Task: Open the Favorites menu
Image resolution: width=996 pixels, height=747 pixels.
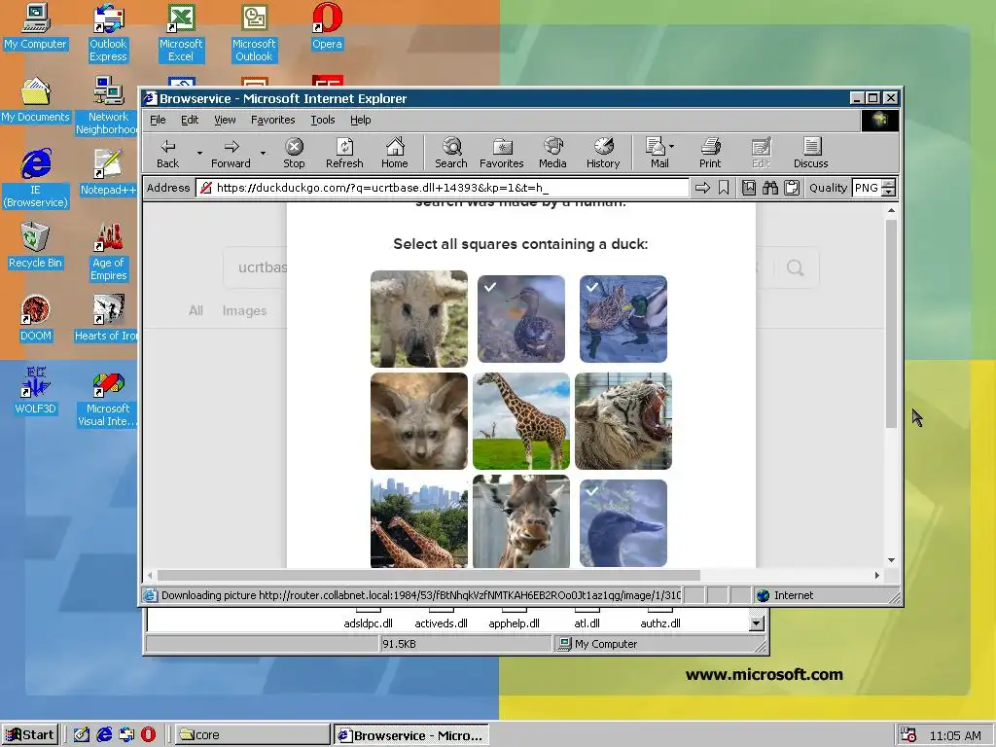Action: (x=272, y=120)
